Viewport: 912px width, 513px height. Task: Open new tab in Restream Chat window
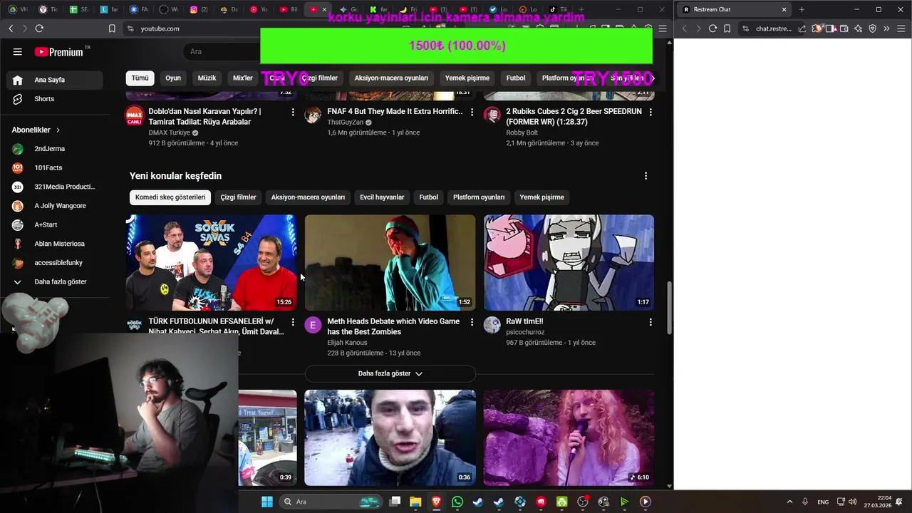pos(802,9)
